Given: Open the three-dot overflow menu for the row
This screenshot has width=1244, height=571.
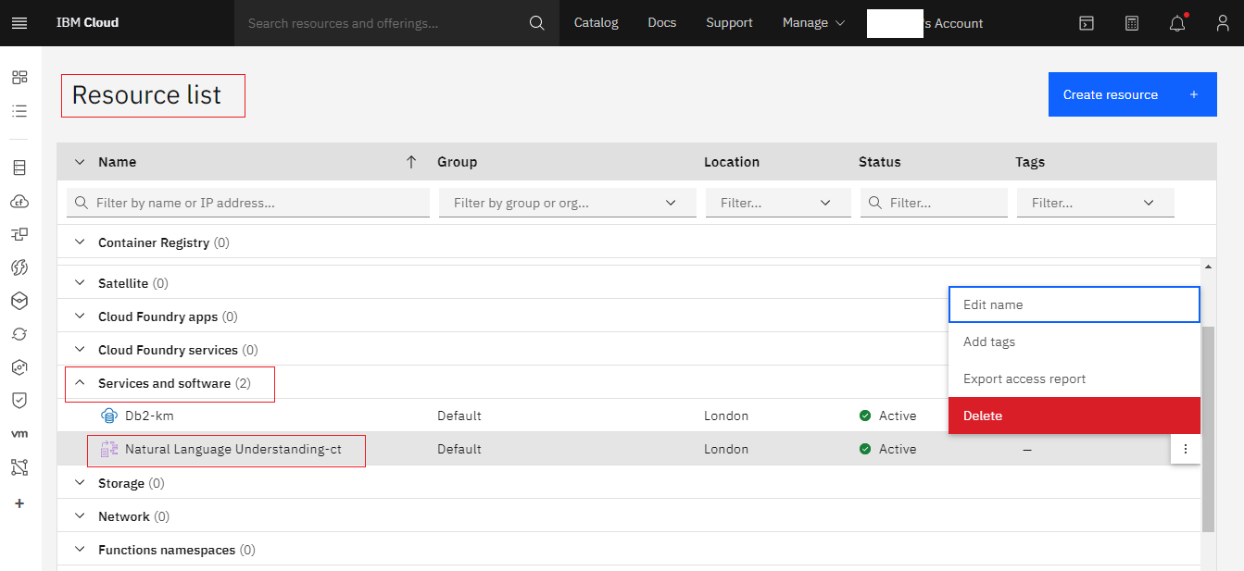Looking at the screenshot, I should pyautogui.click(x=1186, y=449).
